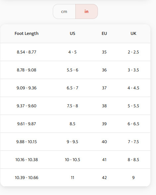Click US size 5.5 - 6 cell
This screenshot has height=195, width=156.
[72, 70]
